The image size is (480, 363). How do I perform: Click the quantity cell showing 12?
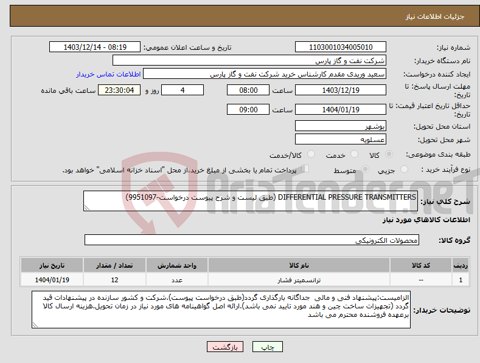[114, 280]
